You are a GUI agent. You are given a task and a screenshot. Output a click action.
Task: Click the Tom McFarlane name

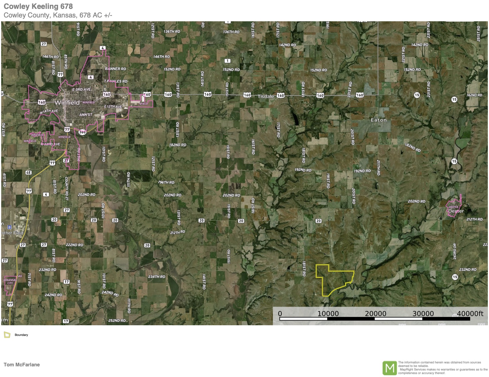tap(22, 365)
